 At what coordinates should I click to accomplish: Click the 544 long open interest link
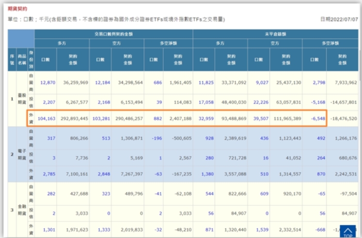point(209,194)
